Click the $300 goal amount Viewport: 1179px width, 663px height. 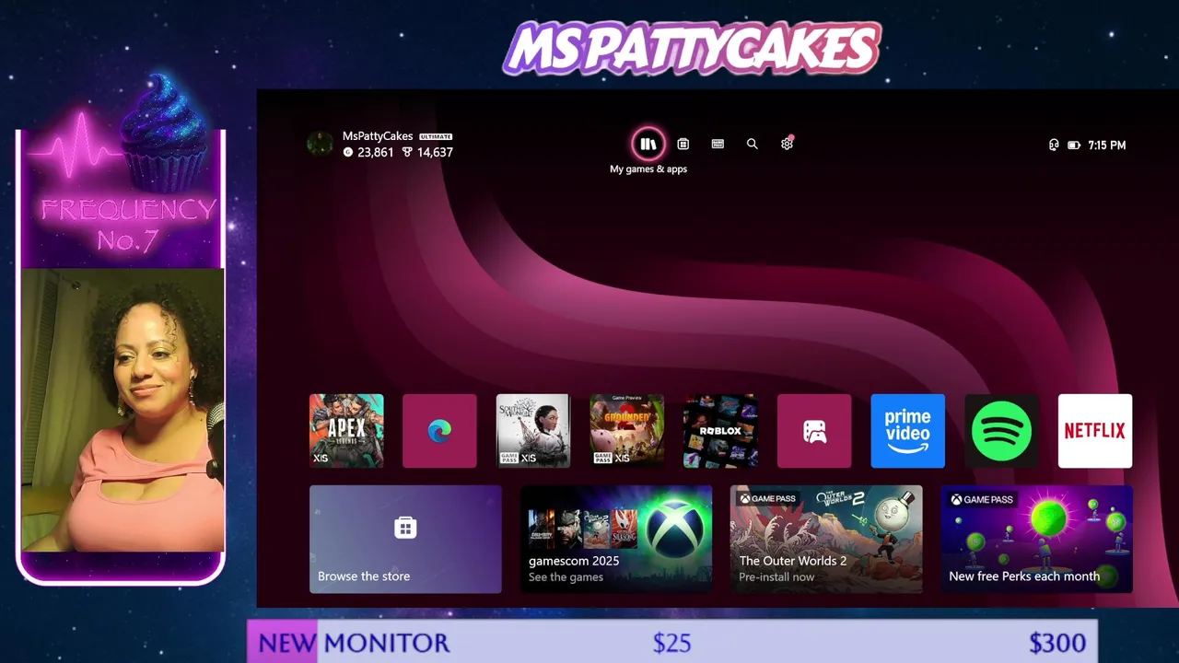pos(1057,643)
